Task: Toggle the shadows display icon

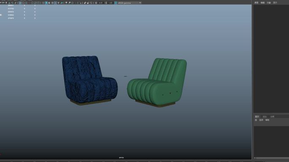Action: coord(62,3)
